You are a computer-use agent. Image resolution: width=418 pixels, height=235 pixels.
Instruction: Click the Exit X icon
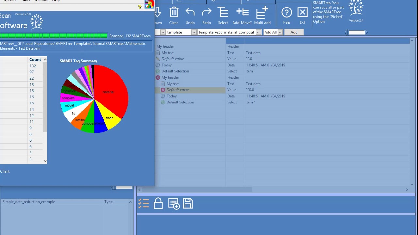click(x=302, y=12)
